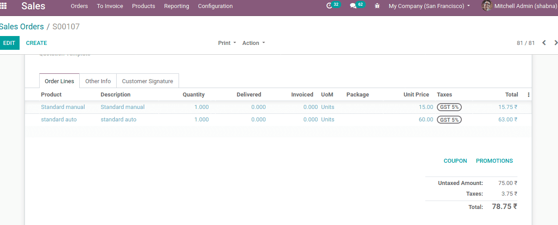Open Mitchell Admin user menu
Viewport: 558px width, 225px height.
coord(520,6)
